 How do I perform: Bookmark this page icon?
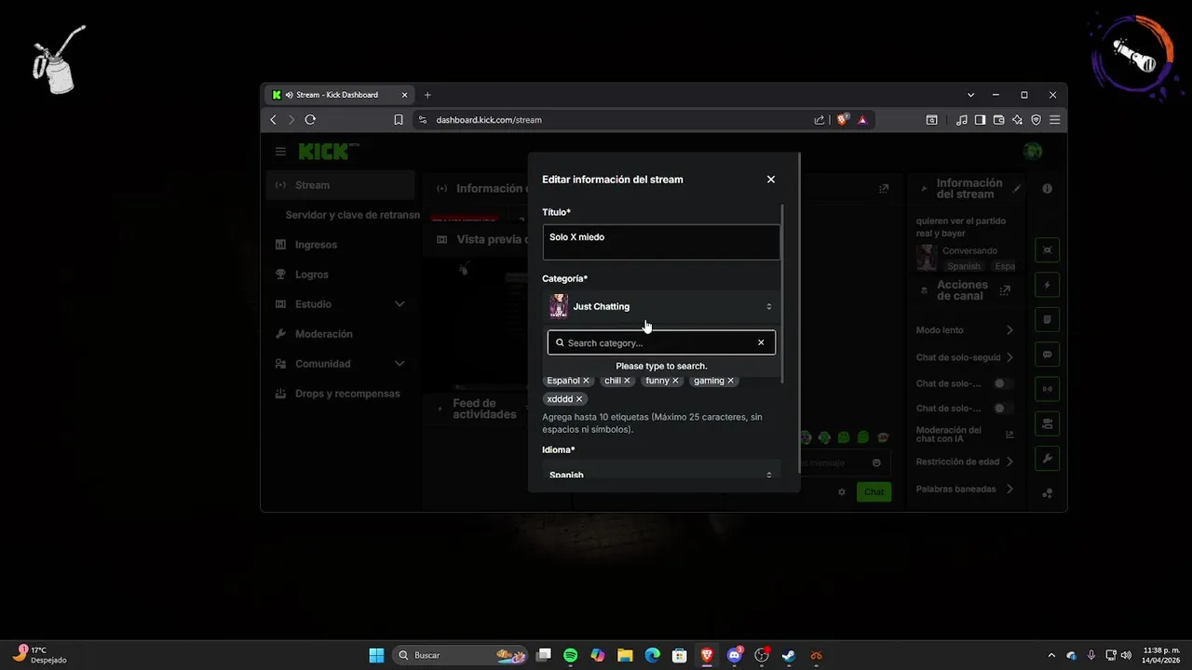click(399, 119)
